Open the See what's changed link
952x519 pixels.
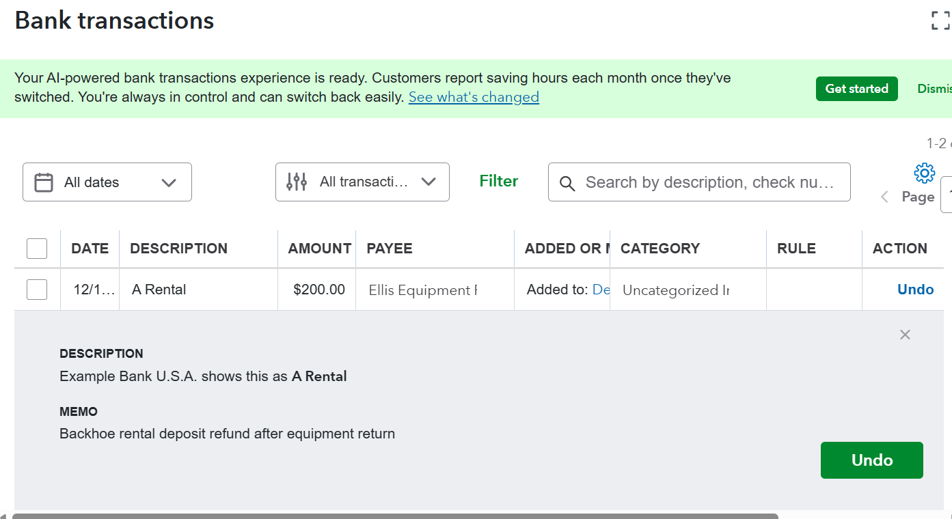click(474, 97)
